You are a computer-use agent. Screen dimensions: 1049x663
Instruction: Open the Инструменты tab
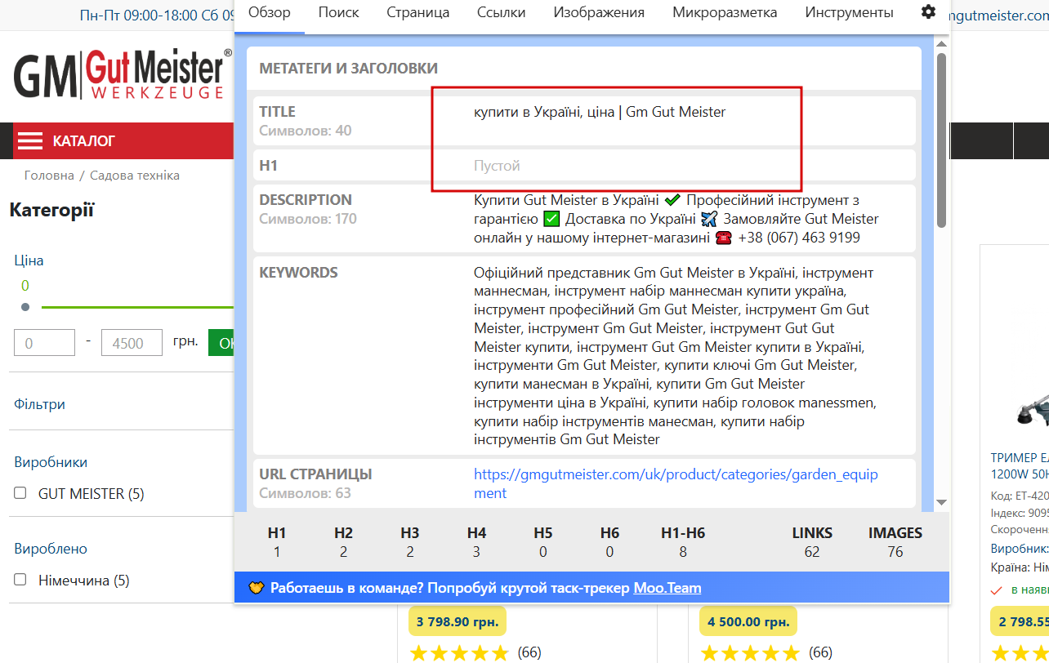click(849, 12)
